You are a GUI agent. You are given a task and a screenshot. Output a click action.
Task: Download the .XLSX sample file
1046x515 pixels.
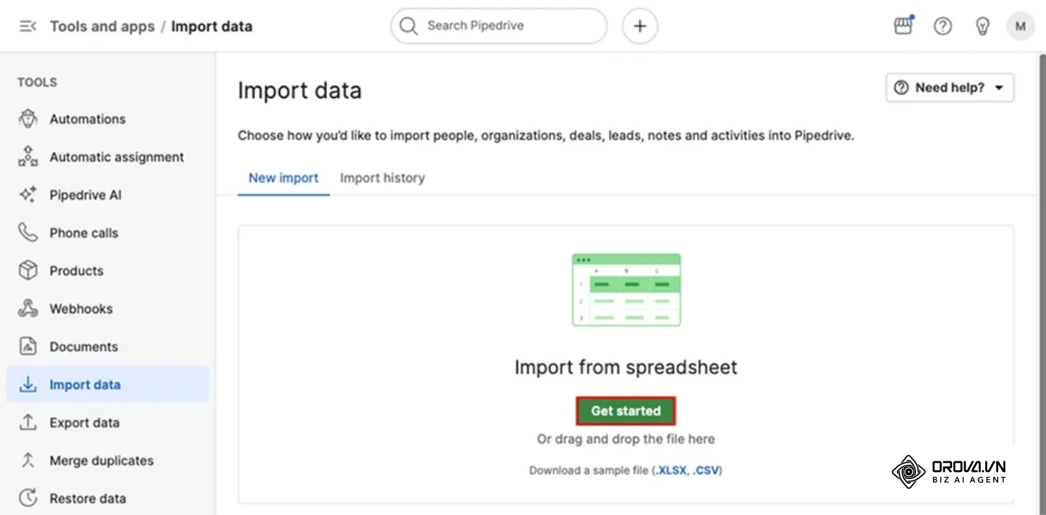672,471
